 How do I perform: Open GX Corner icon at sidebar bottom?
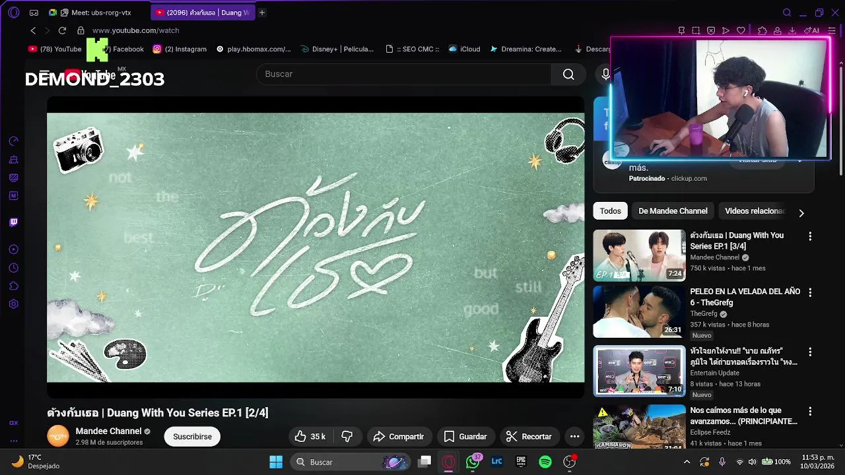click(x=14, y=423)
